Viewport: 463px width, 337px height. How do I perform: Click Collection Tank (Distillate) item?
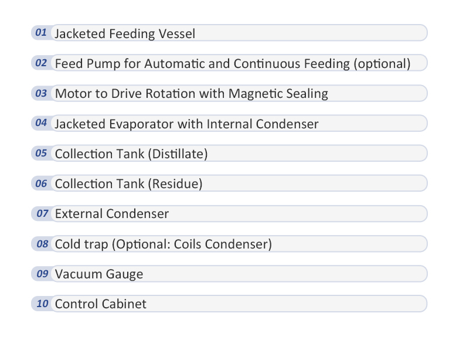131,154
